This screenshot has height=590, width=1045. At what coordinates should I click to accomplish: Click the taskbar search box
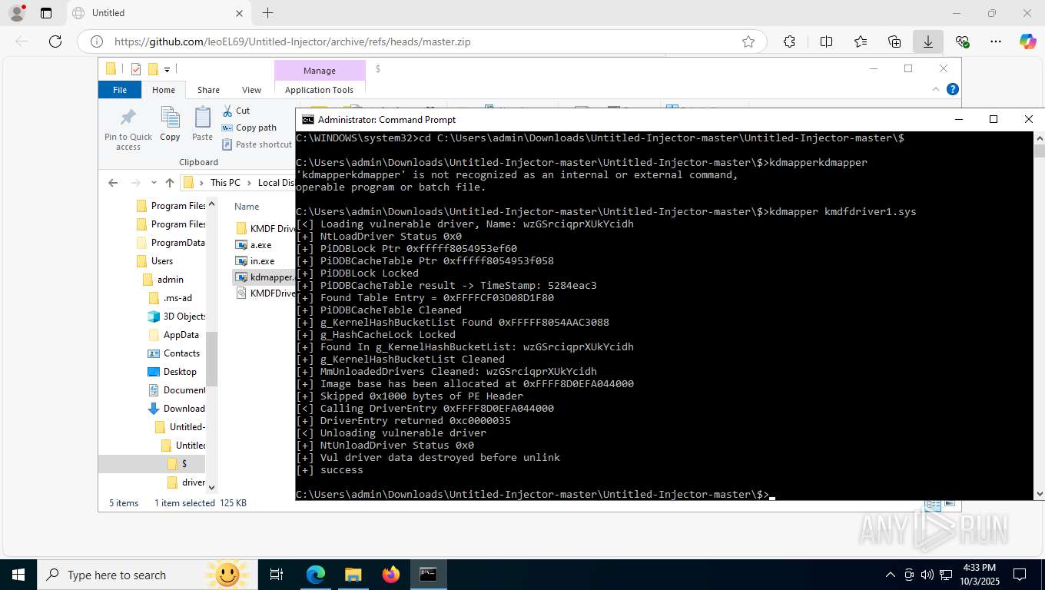(146, 575)
